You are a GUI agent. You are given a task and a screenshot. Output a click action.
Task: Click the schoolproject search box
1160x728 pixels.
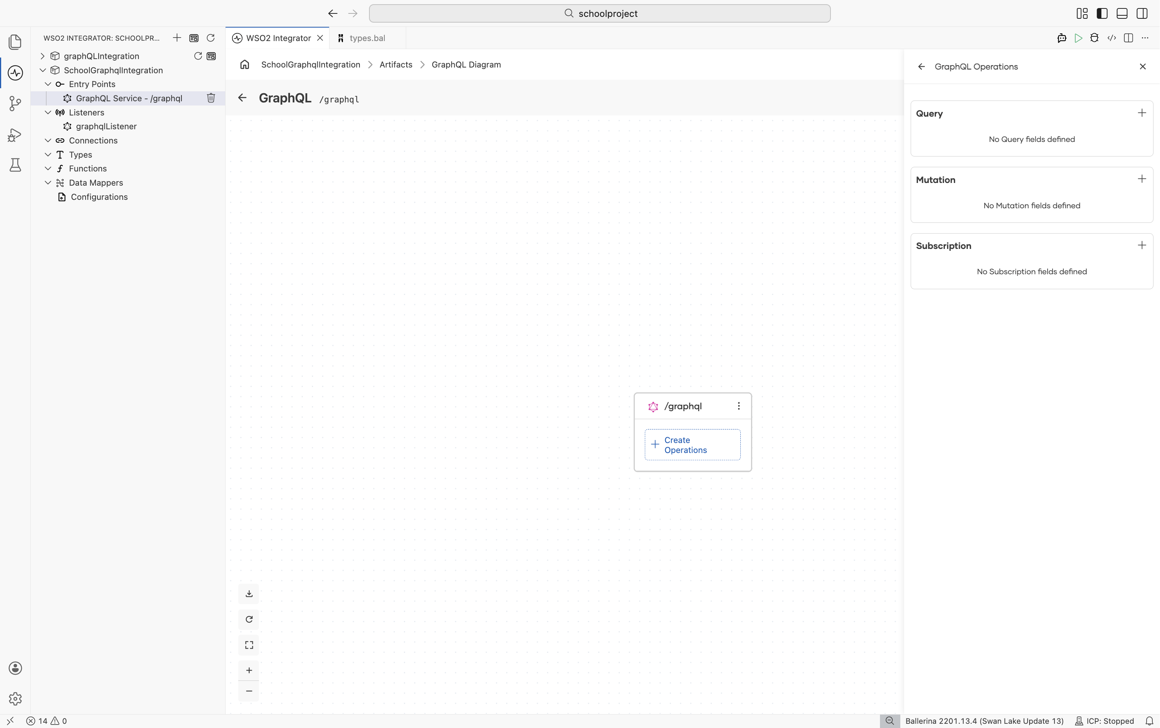click(600, 13)
